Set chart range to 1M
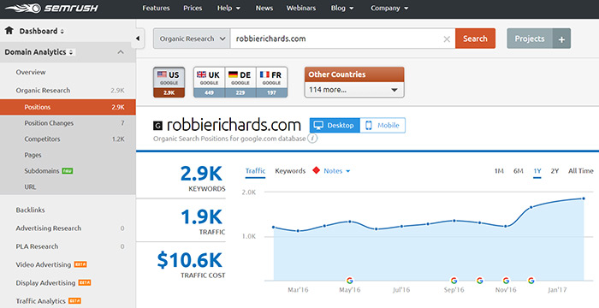 coord(499,171)
